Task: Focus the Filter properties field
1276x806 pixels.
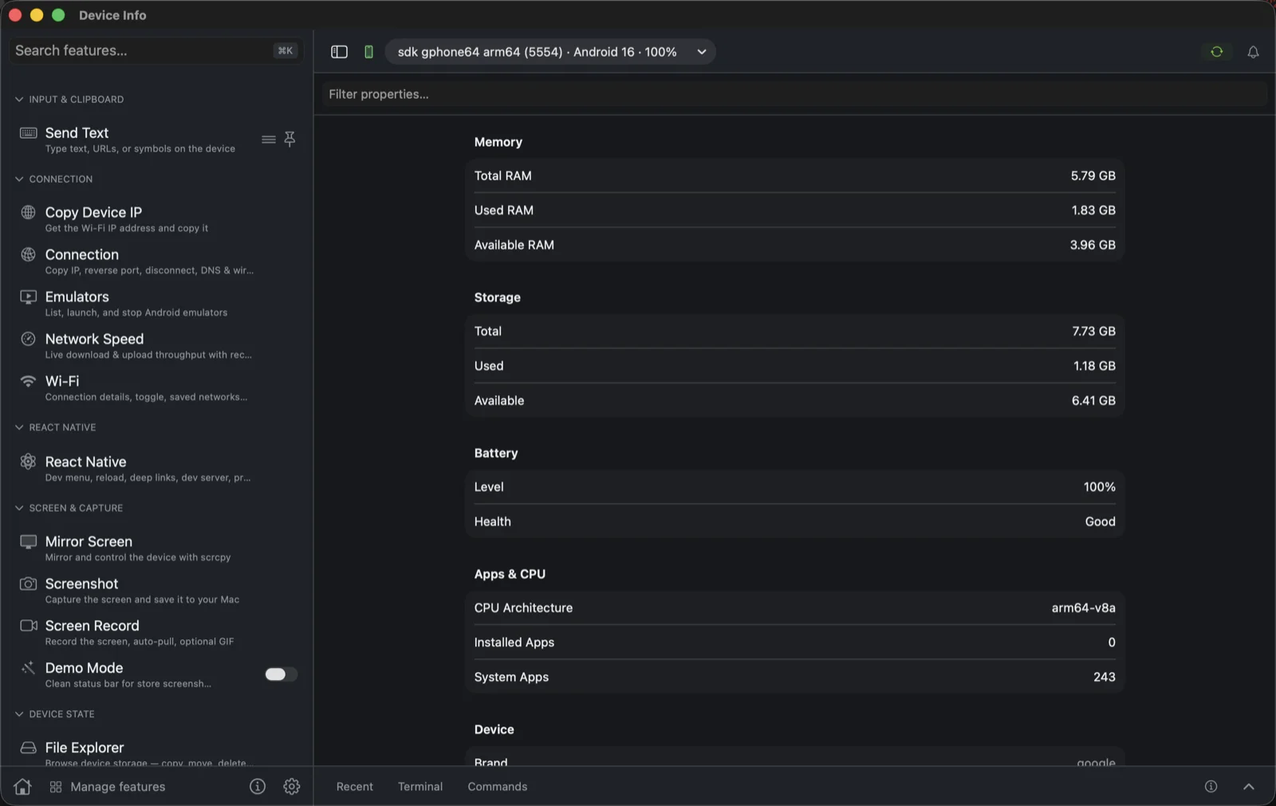Action: click(x=794, y=94)
